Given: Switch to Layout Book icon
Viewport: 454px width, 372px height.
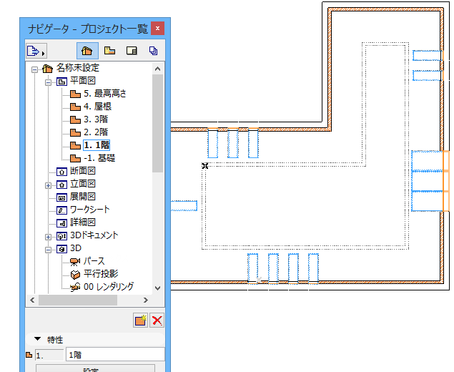Looking at the screenshot, I should coord(132,51).
